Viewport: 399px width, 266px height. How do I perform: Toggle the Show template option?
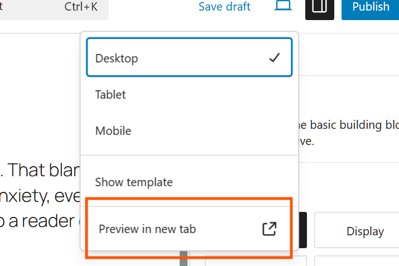tap(134, 182)
